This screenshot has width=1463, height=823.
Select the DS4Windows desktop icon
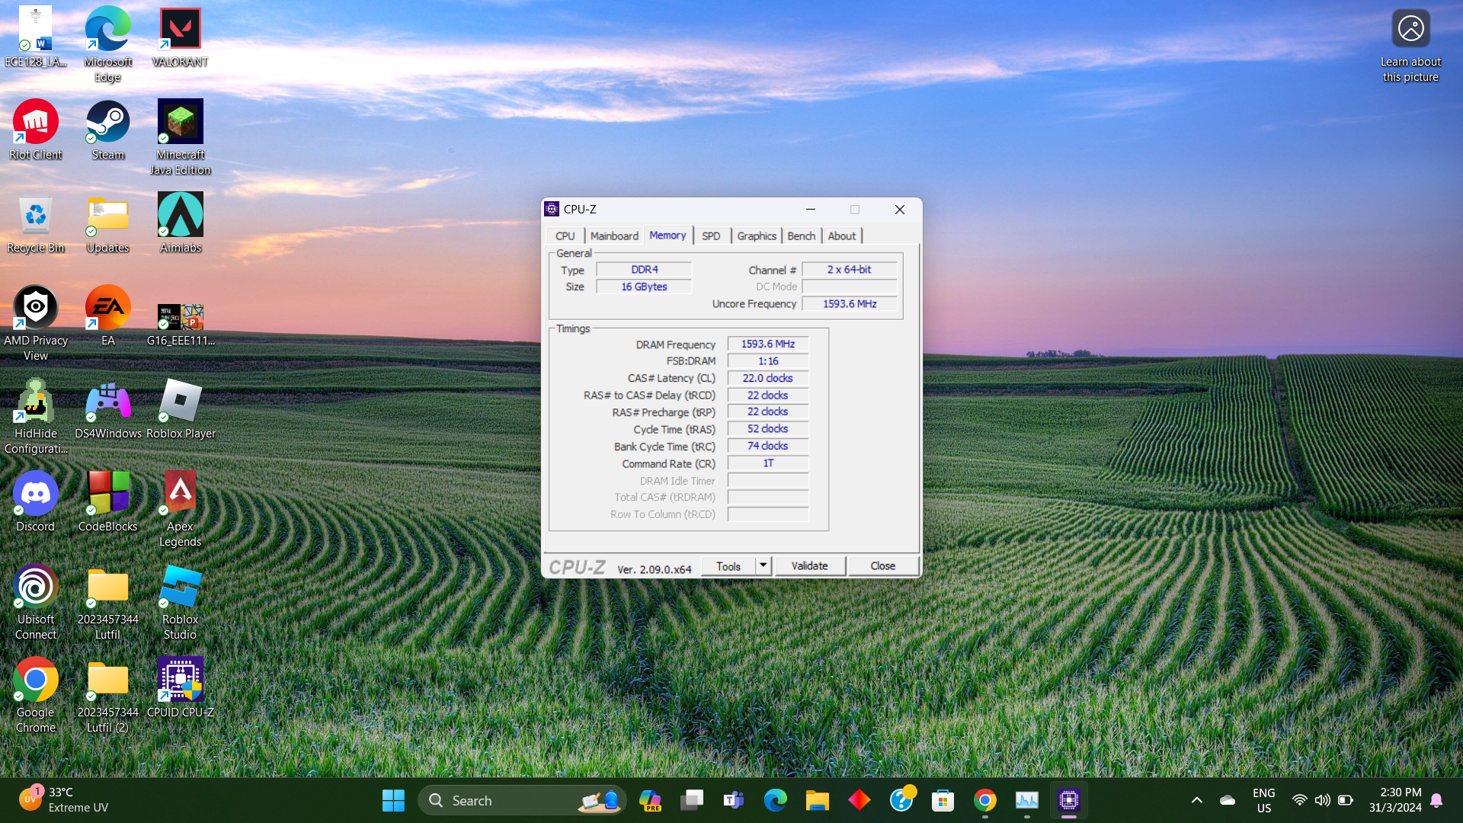107,409
